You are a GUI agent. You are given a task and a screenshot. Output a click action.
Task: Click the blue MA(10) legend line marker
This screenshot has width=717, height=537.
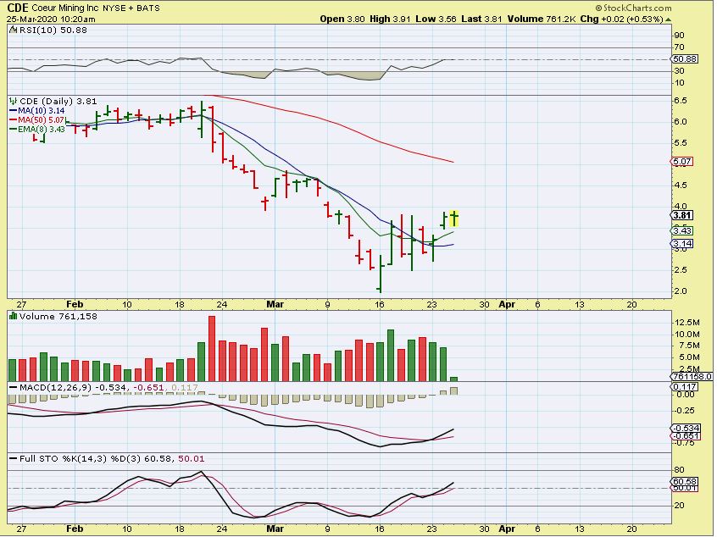point(14,111)
